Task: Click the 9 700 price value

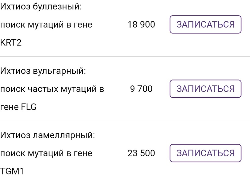Action: coord(141,89)
